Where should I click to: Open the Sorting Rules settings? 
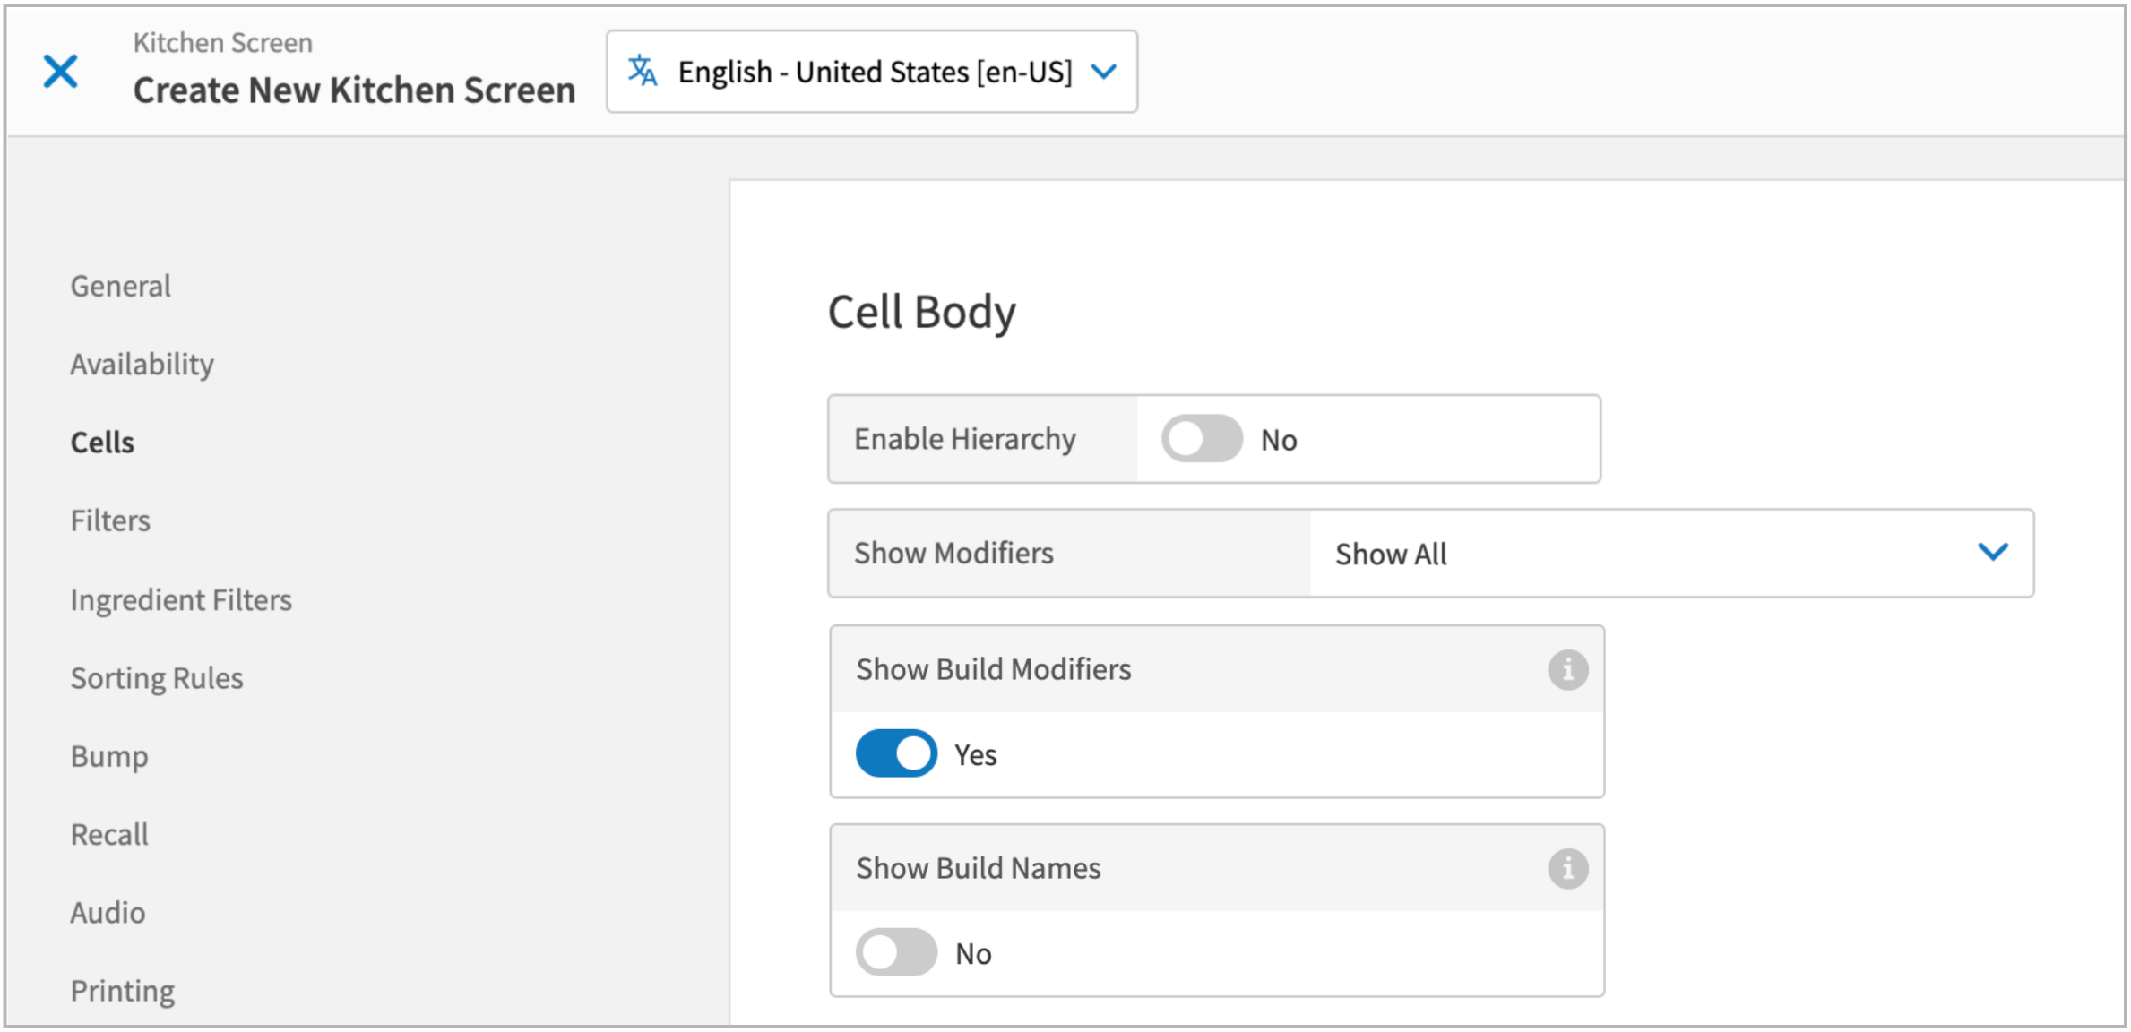(157, 677)
